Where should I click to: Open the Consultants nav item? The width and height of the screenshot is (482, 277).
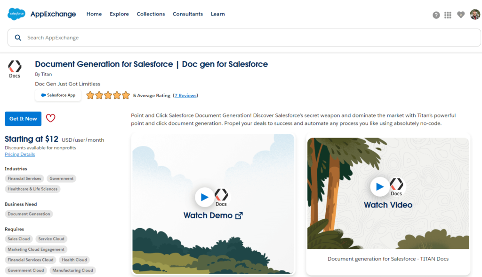point(188,14)
